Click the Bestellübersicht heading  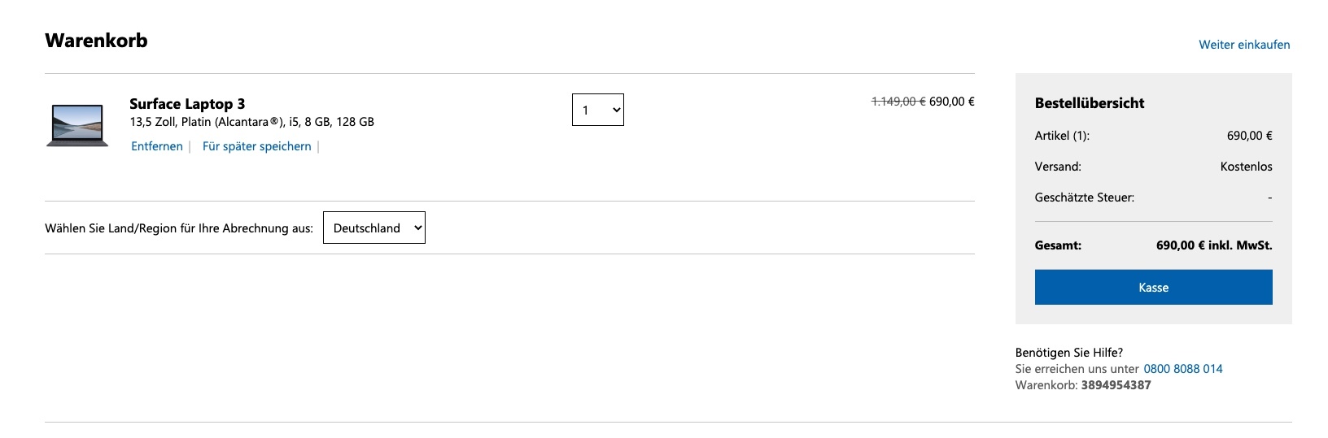click(x=1090, y=103)
